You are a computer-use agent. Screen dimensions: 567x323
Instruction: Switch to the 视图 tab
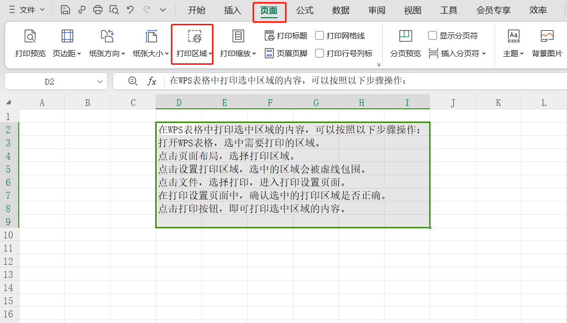(x=413, y=10)
